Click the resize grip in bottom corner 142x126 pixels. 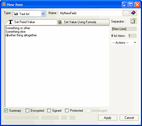[139, 123]
